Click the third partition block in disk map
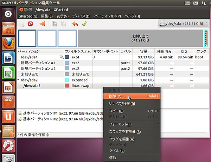 67,38
